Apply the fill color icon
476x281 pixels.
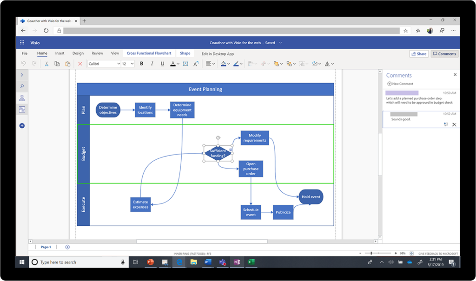pyautogui.click(x=223, y=64)
